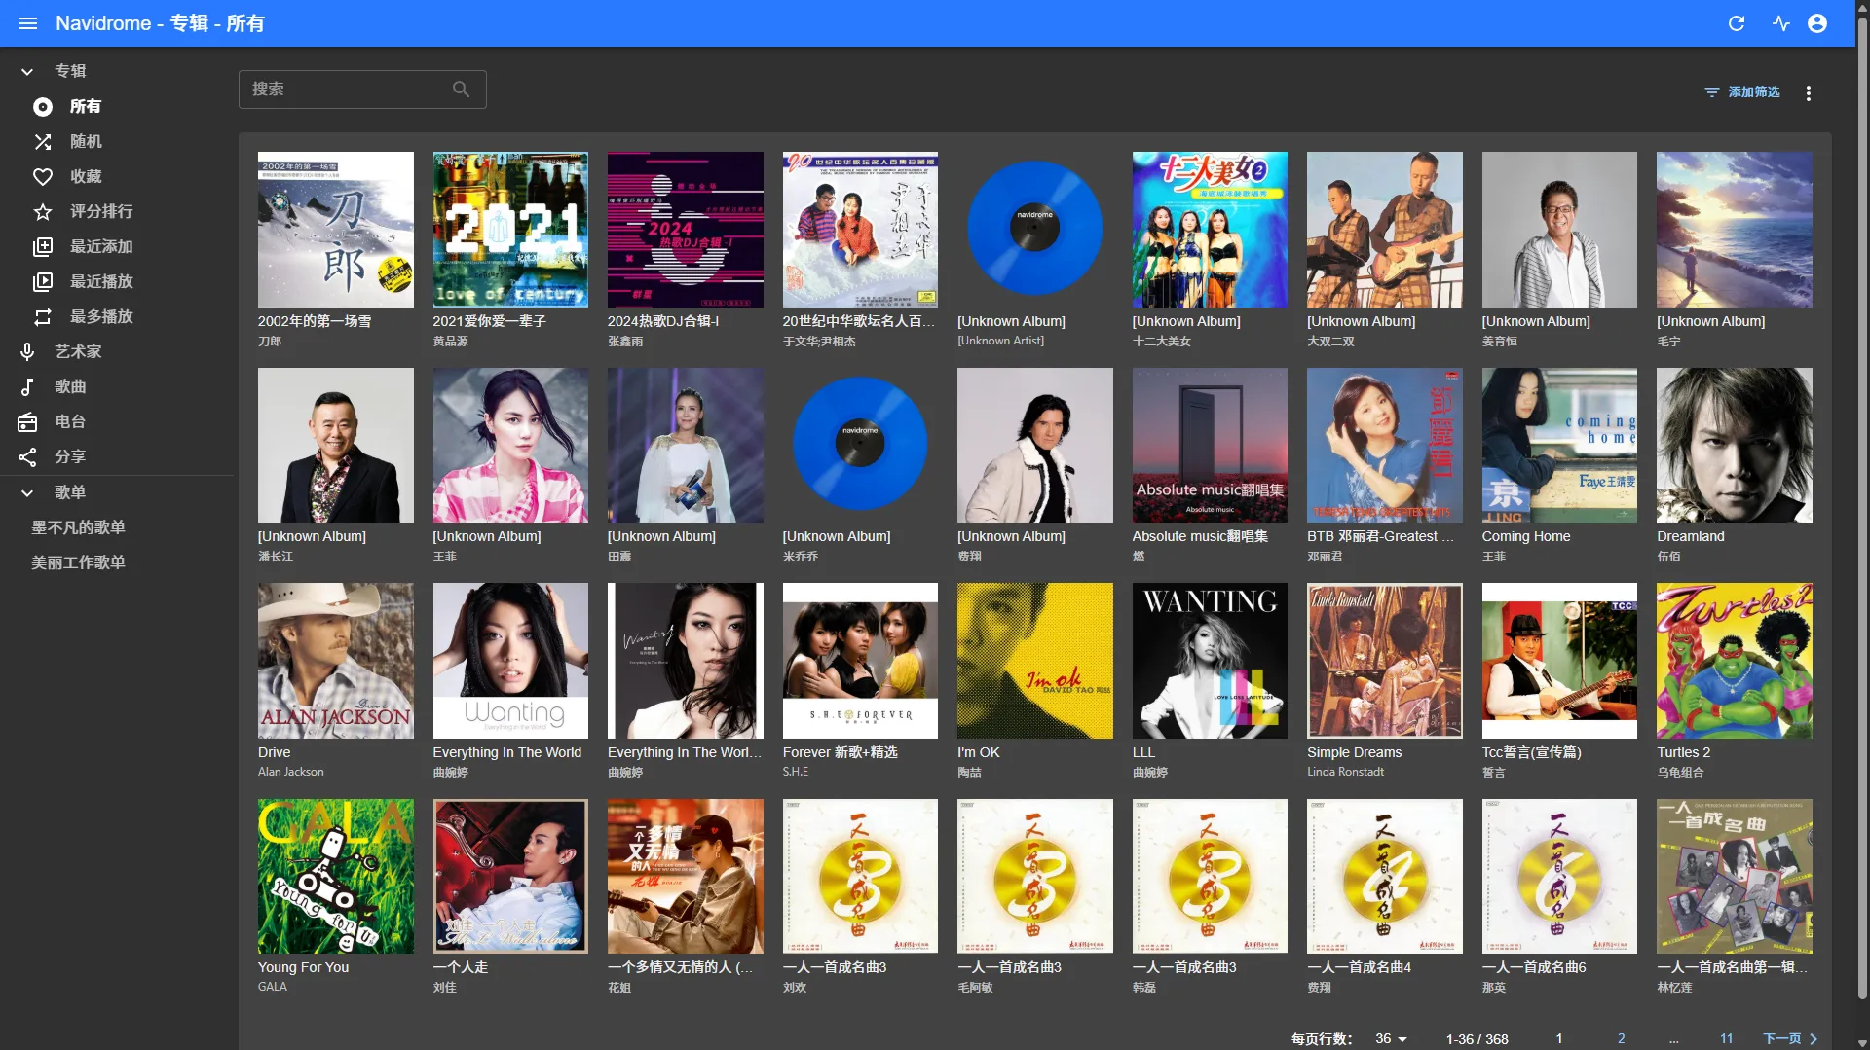This screenshot has height=1050, width=1870.
Task: Open the rows per page dropdown
Action: 1391,1038
